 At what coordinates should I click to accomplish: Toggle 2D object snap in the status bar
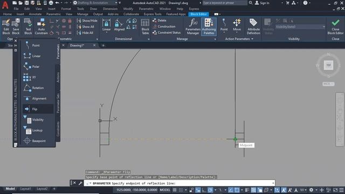[x=237, y=190]
